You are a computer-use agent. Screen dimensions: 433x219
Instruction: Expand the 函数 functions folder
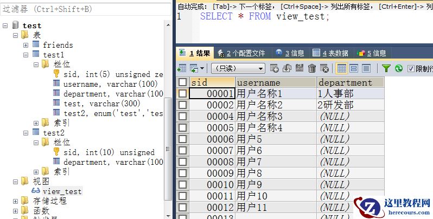coord(15,211)
